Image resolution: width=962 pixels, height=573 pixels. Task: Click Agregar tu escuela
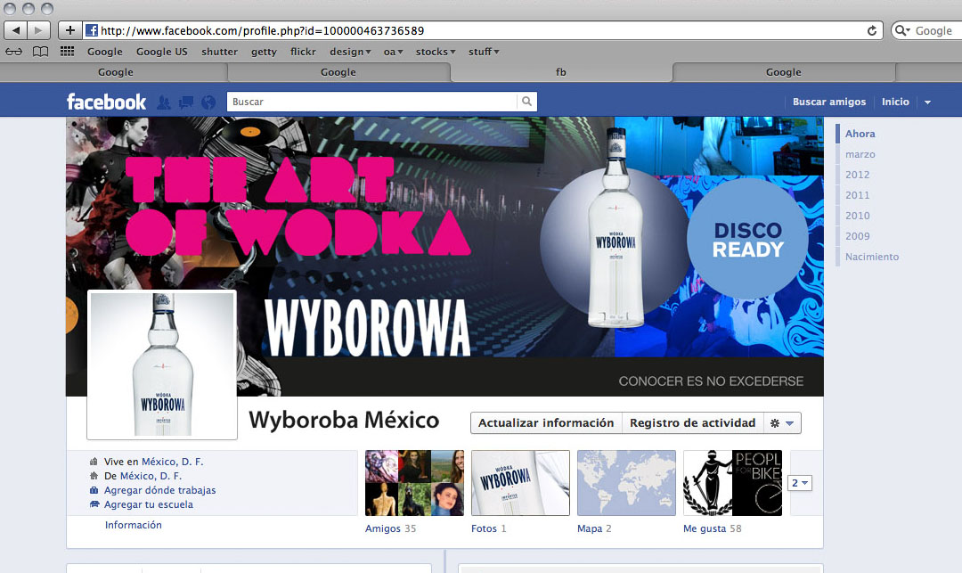149,504
